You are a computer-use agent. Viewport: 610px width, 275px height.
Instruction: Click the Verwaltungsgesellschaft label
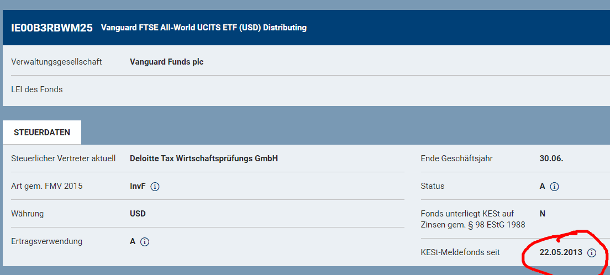click(57, 62)
